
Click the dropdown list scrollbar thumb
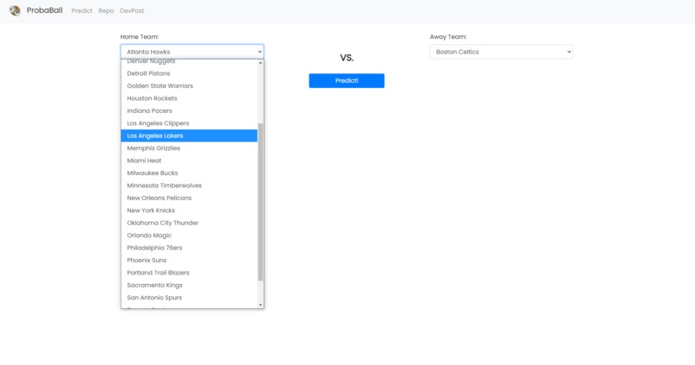point(260,202)
